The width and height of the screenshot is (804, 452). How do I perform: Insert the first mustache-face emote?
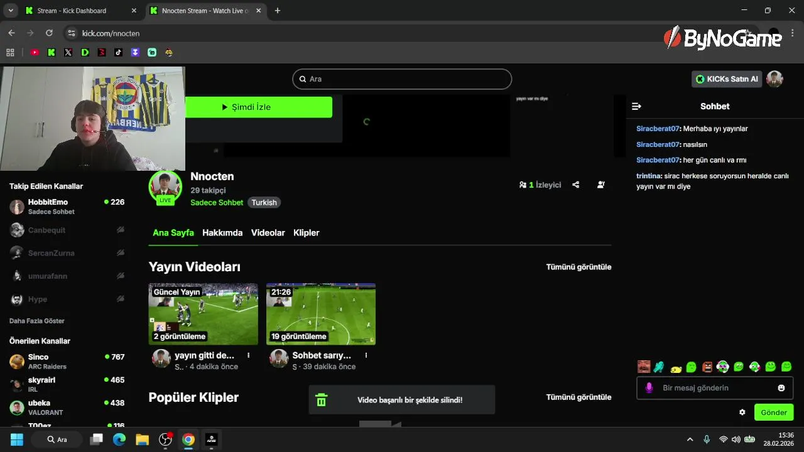(x=644, y=367)
